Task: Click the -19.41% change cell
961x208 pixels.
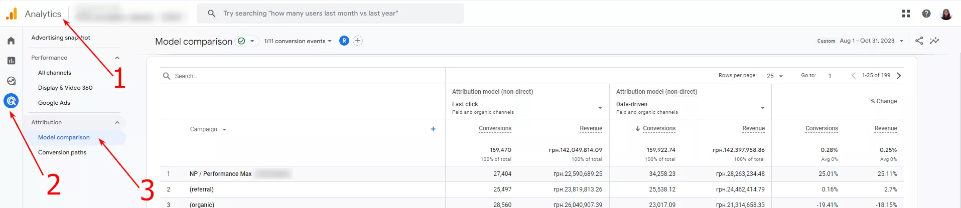Action: pyautogui.click(x=827, y=204)
